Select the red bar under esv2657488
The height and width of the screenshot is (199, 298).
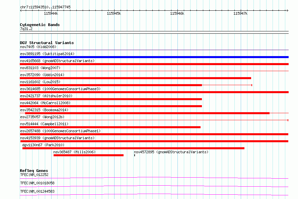154,134
